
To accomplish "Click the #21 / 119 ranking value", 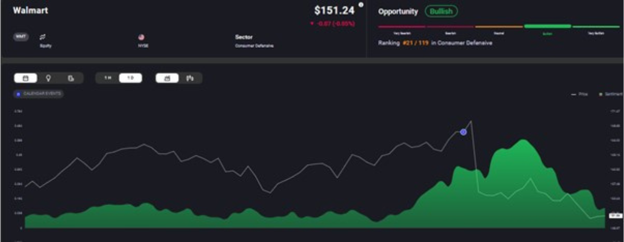I will tap(417, 43).
